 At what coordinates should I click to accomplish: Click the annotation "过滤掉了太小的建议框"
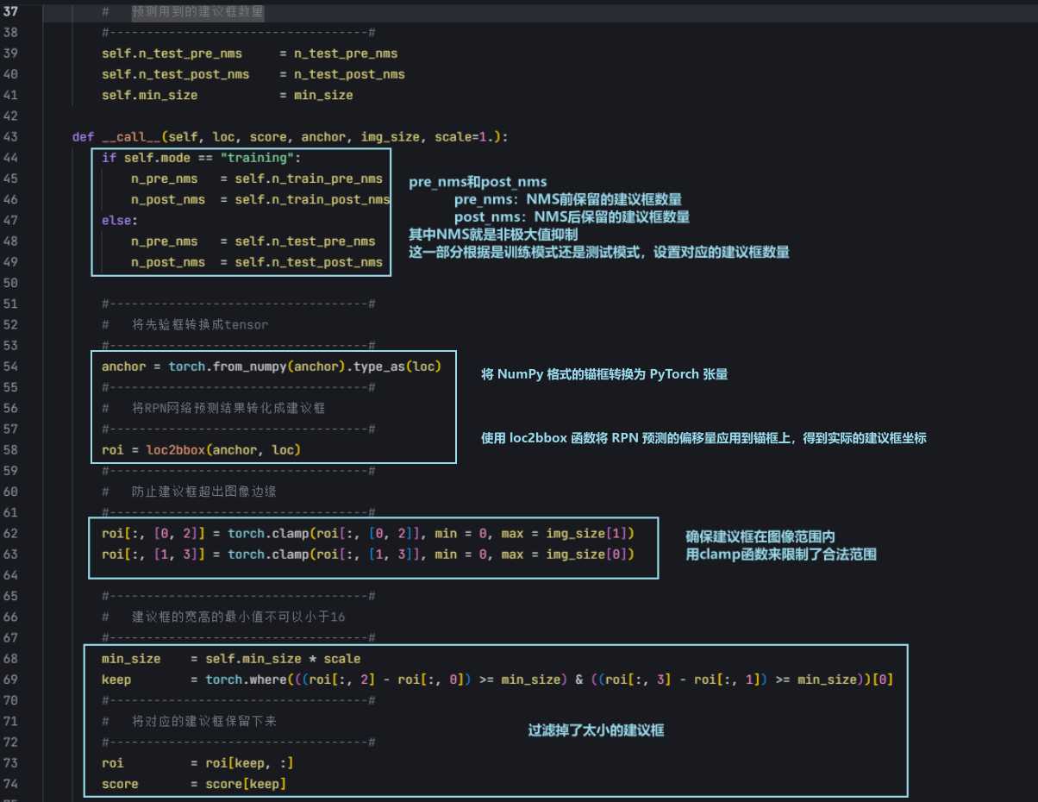click(596, 730)
